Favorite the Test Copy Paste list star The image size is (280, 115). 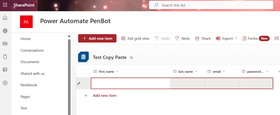click(x=131, y=58)
